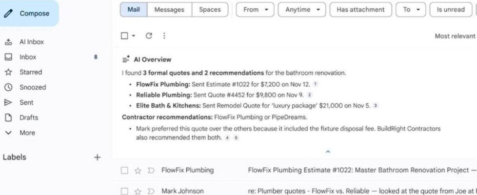Tick the Mark Johnson email checkbox
This screenshot has width=477, height=195.
(124, 191)
